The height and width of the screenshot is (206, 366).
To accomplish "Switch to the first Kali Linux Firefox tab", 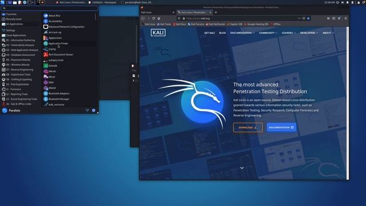I will (158, 13).
